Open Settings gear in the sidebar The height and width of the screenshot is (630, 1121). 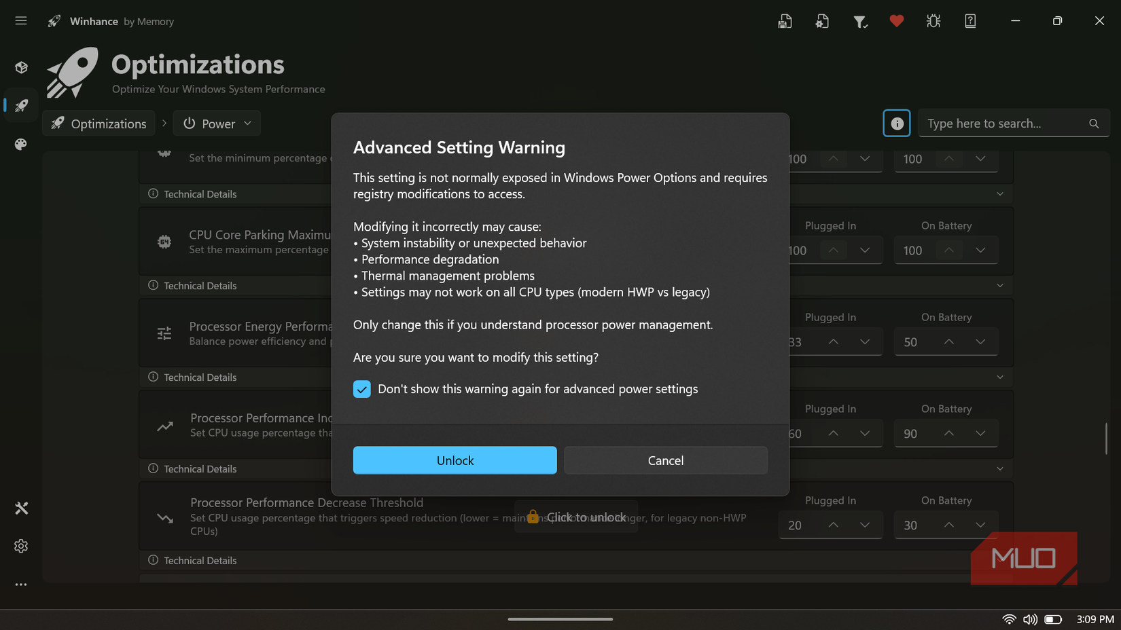(20, 546)
